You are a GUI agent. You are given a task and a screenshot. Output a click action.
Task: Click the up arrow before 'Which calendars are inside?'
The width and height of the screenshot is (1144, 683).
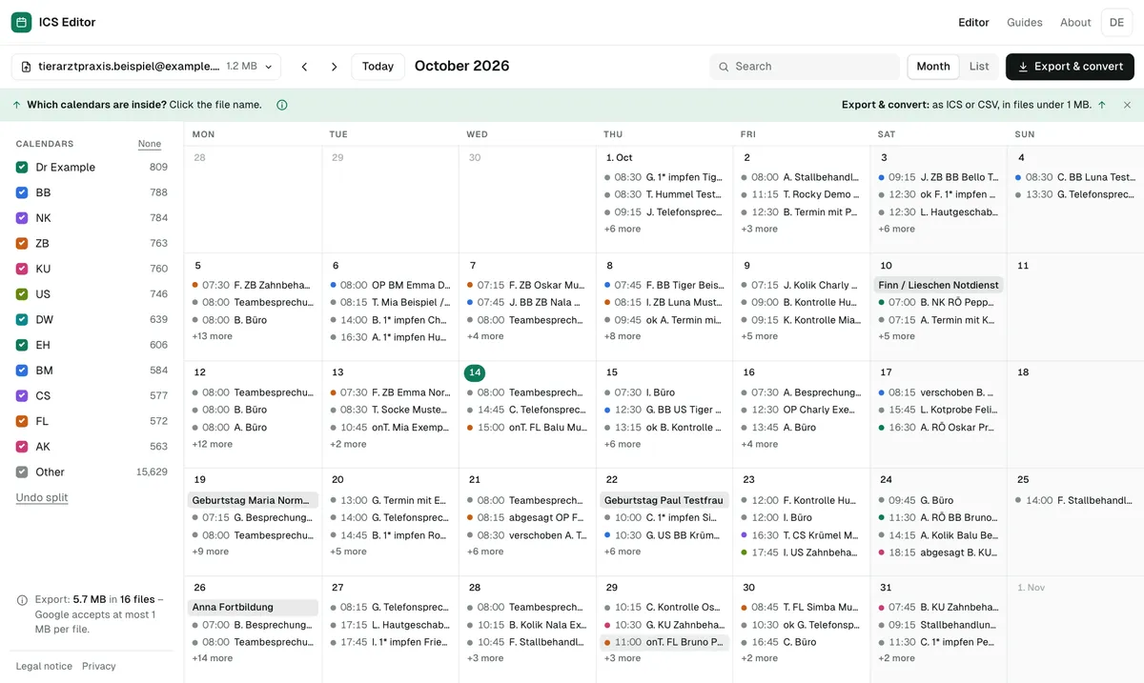pos(17,105)
